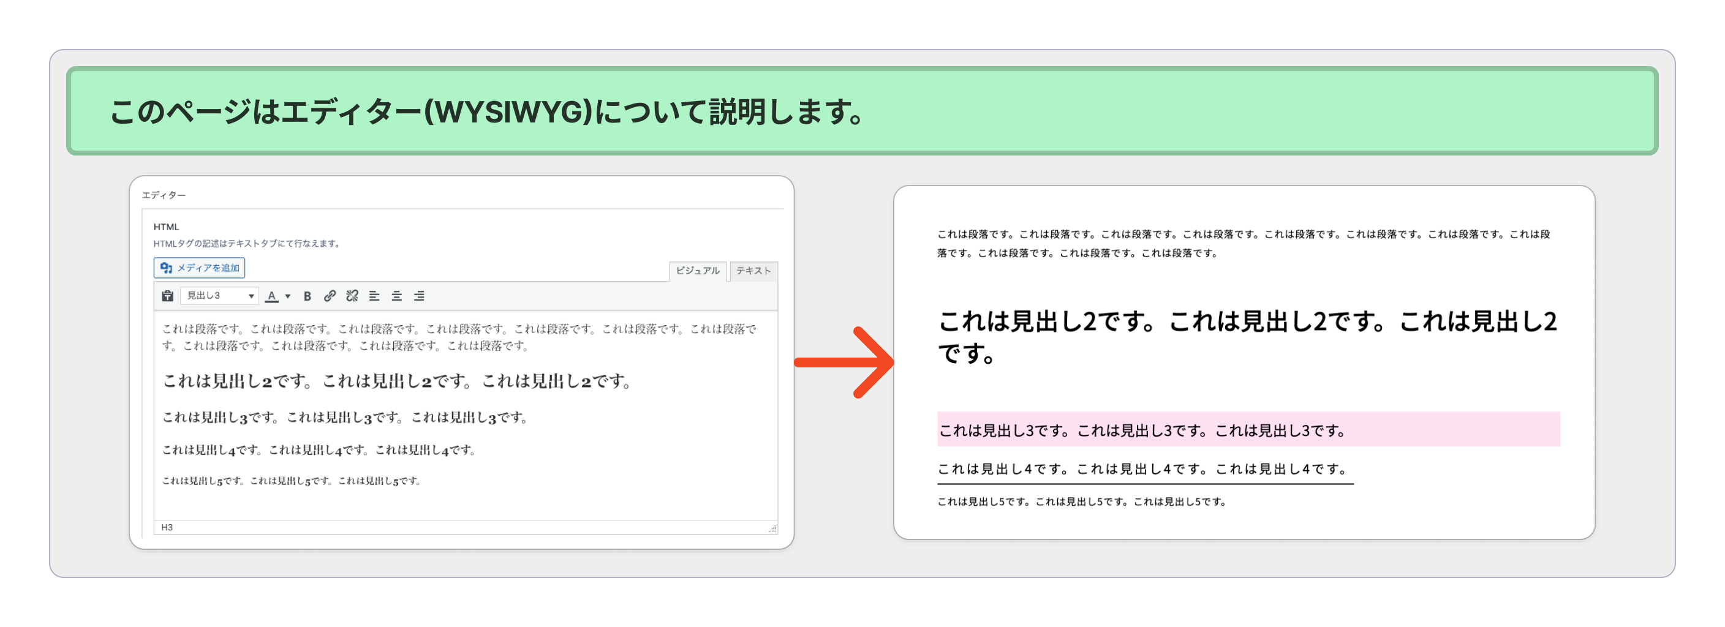Align text center in editor toolbar
Viewport: 1725px width, 627px height.
click(x=396, y=296)
